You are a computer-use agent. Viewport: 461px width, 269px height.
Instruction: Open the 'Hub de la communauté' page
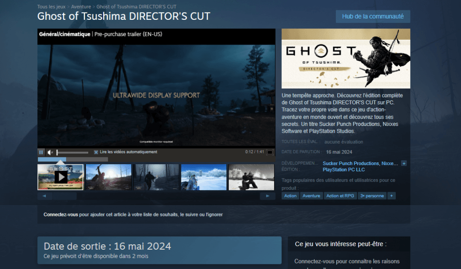tap(373, 16)
